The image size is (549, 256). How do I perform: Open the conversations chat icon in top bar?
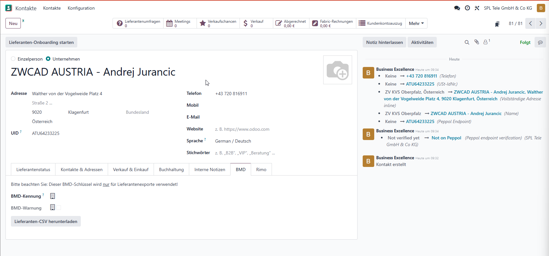click(457, 8)
